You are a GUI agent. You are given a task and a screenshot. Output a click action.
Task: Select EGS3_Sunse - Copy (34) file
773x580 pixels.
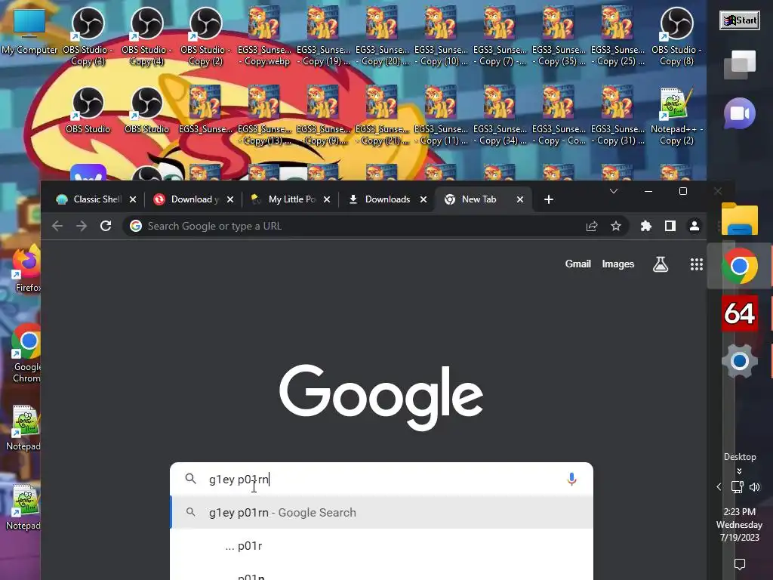(500, 116)
